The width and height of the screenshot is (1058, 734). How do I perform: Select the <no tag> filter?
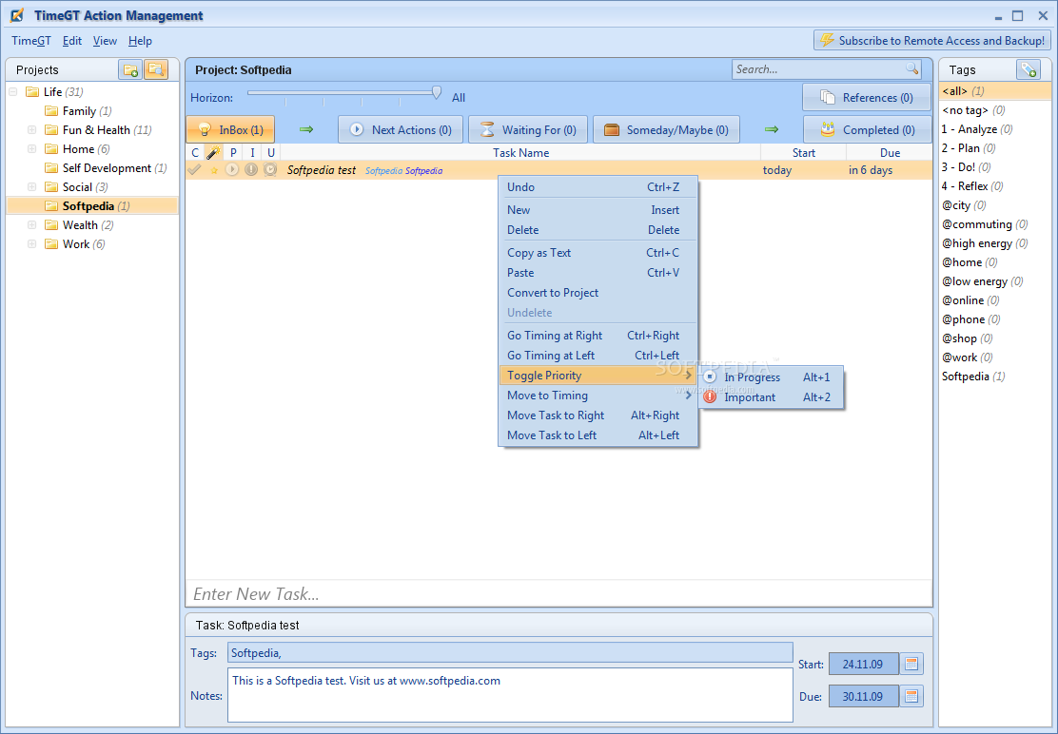994,110
